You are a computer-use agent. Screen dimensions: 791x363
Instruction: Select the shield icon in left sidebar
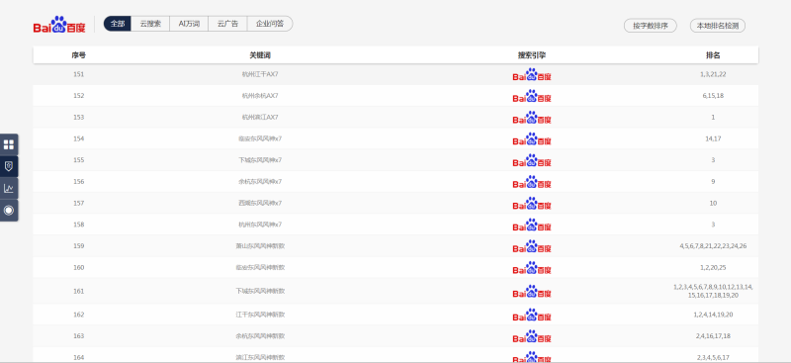point(9,166)
